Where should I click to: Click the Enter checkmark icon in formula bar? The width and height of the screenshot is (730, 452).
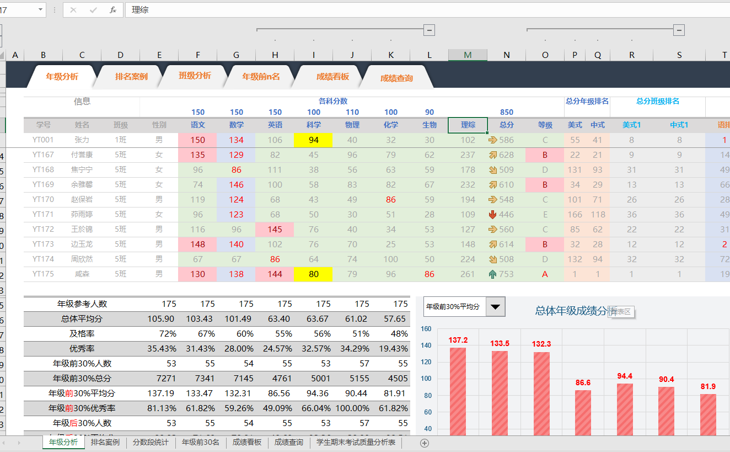point(93,10)
